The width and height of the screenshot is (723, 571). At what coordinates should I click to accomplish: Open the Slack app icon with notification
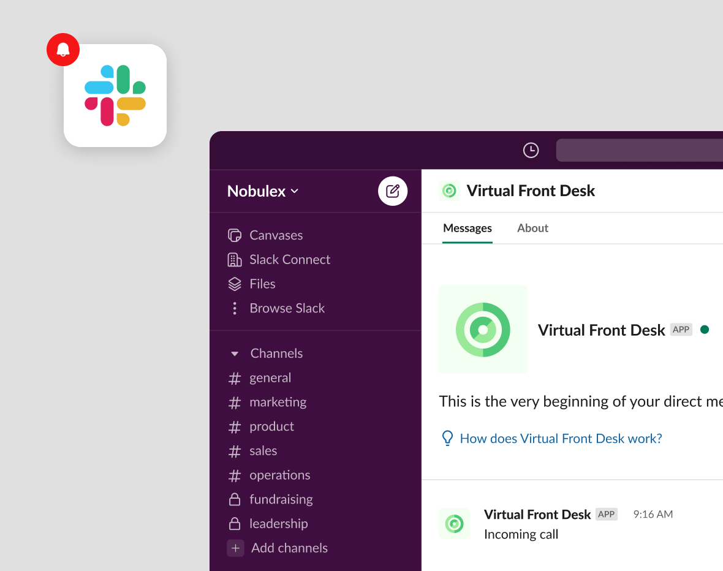click(115, 96)
